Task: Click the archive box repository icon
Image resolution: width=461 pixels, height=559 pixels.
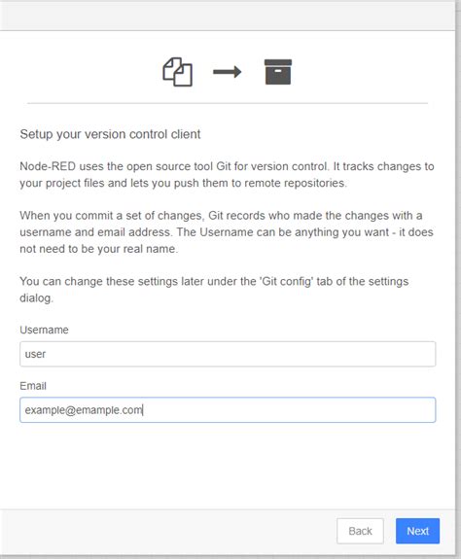Action: [x=278, y=72]
